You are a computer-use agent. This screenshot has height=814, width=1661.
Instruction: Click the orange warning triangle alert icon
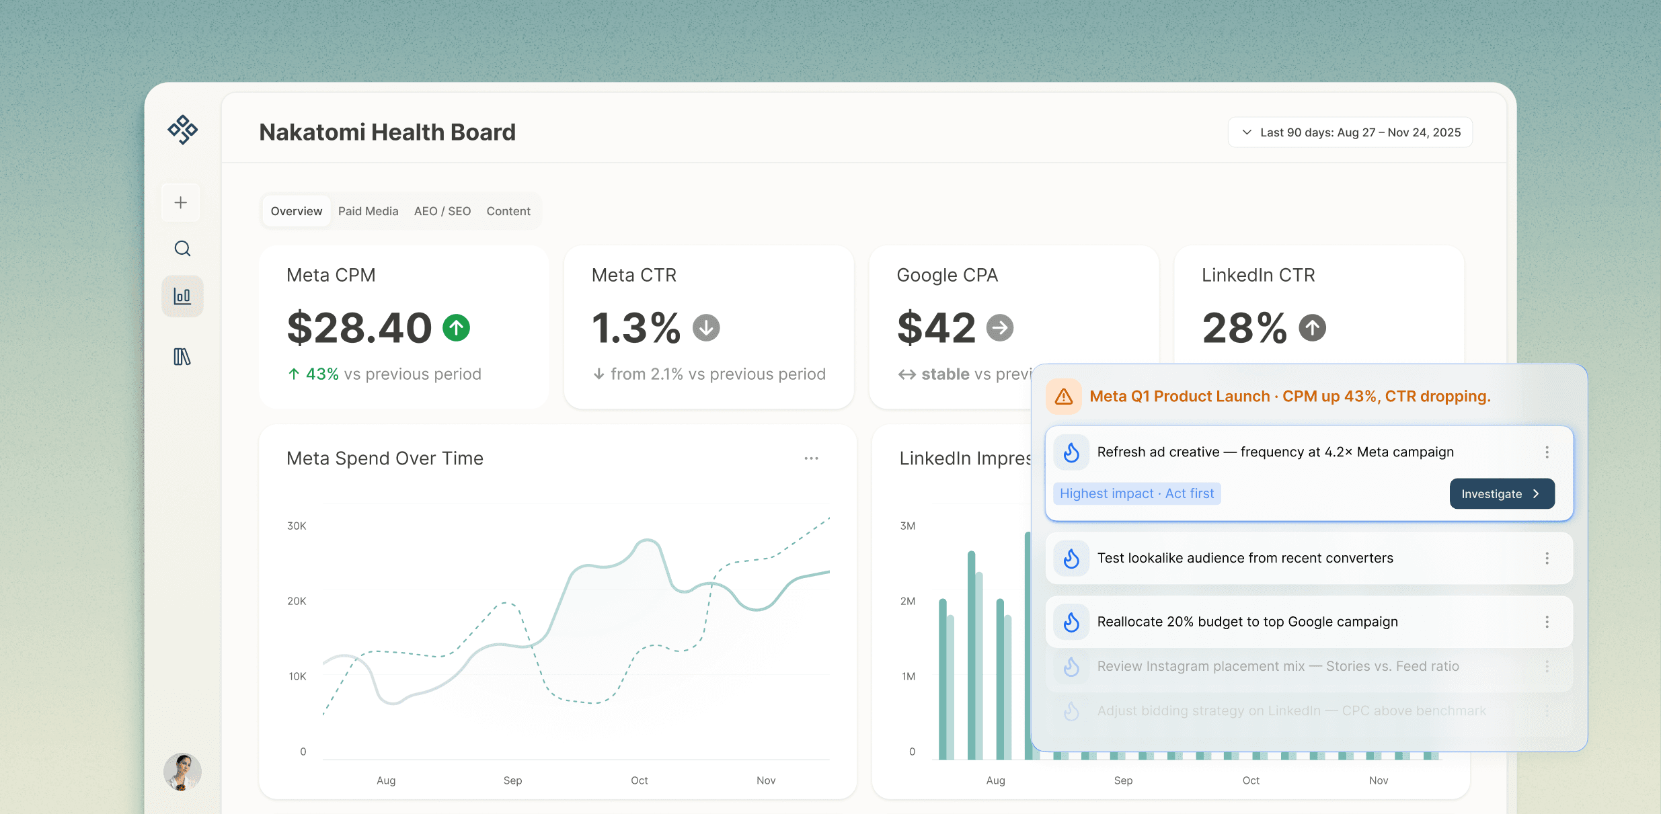(x=1064, y=397)
